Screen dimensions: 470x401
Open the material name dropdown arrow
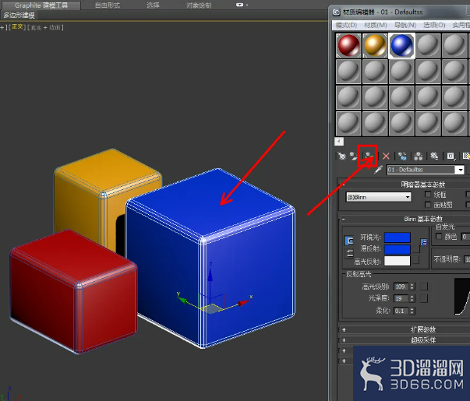pyautogui.click(x=460, y=170)
